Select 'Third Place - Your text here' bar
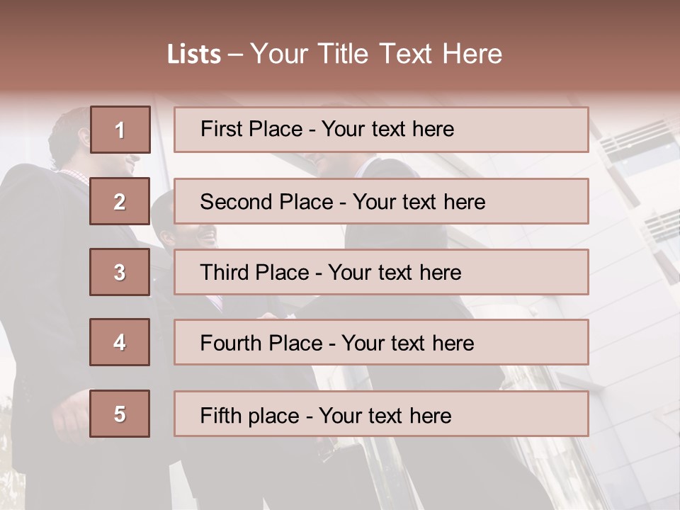This screenshot has height=510, width=680. click(x=381, y=272)
